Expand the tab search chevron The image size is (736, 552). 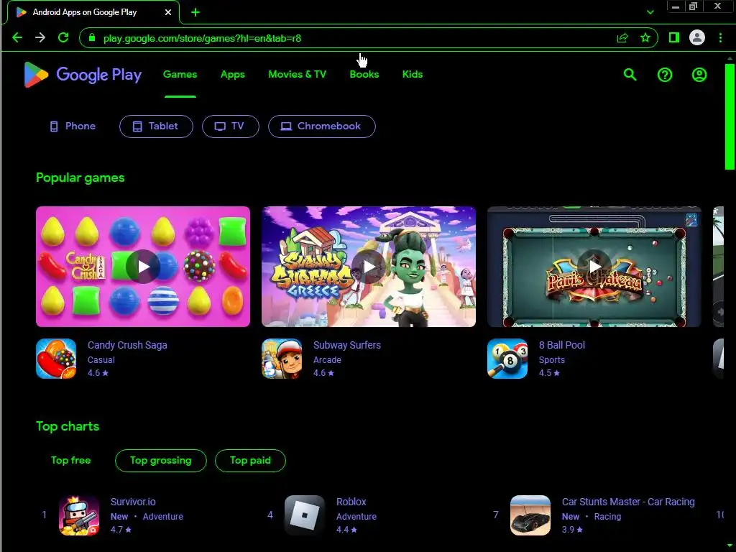(650, 12)
